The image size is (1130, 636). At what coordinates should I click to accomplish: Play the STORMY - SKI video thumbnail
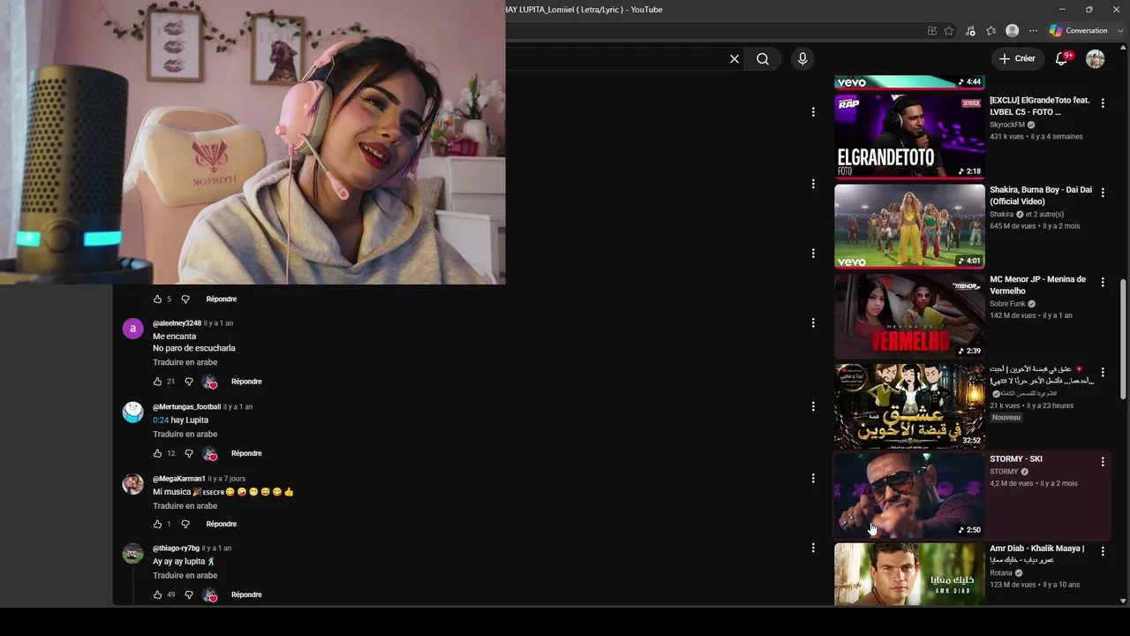pos(909,495)
